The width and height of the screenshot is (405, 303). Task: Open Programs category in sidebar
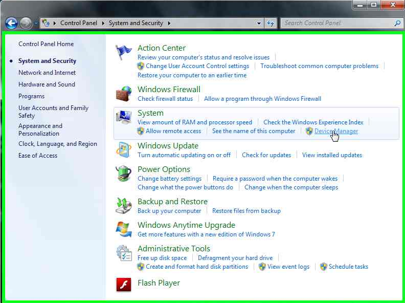(x=32, y=96)
